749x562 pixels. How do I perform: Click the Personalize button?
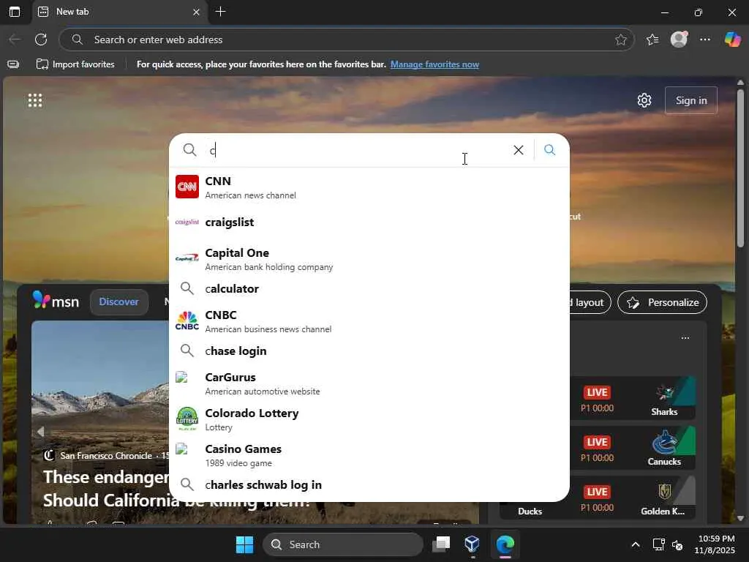662,302
